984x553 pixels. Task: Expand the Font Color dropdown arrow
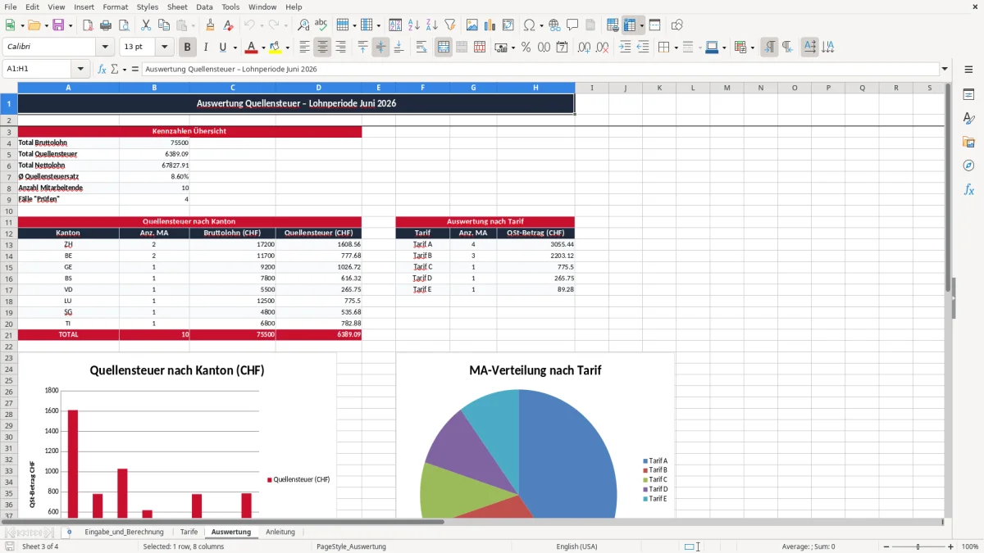point(263,48)
